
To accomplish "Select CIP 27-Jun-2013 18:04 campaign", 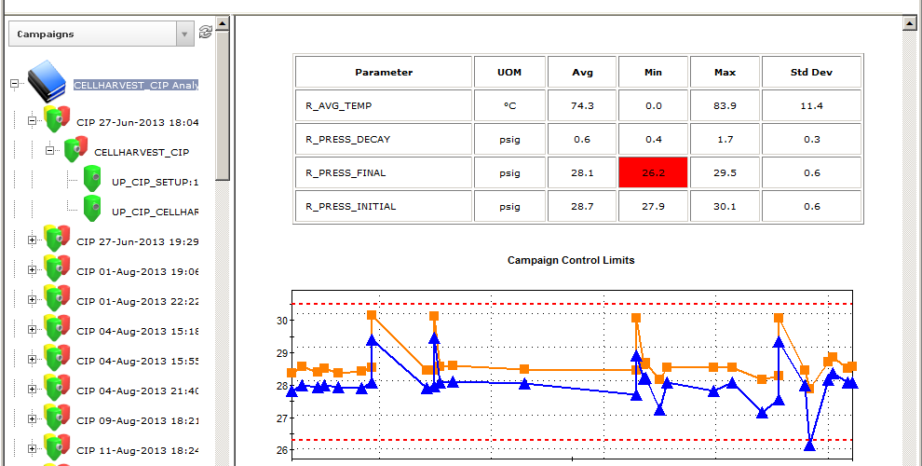I will (138, 123).
